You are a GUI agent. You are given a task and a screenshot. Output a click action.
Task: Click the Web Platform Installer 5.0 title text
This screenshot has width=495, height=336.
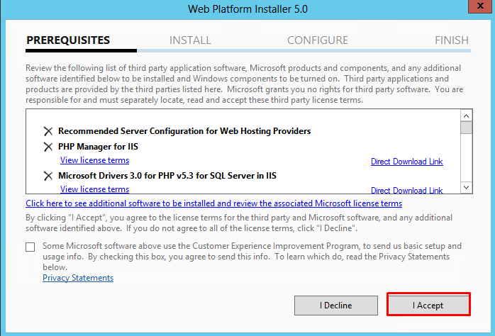coord(247,9)
